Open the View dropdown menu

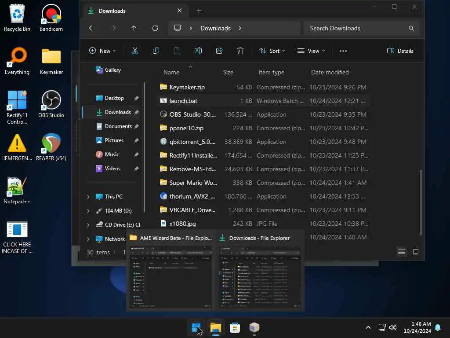pyautogui.click(x=312, y=51)
